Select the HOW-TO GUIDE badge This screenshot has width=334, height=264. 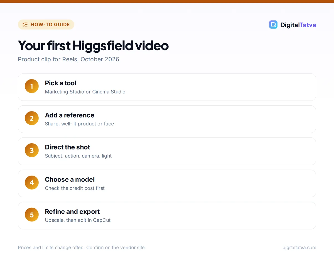pyautogui.click(x=46, y=25)
